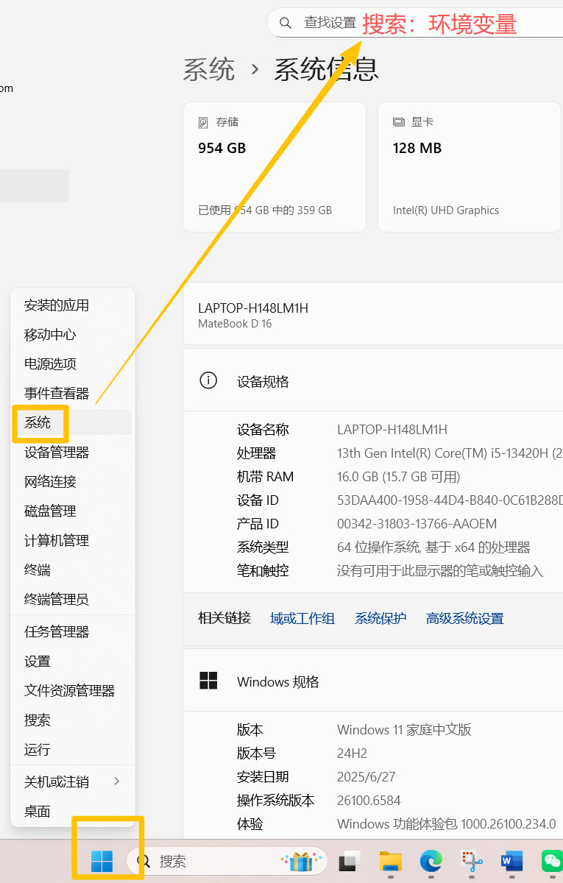
Task: Click 已使用 954 GB 中的 359 GB text
Action: pyautogui.click(x=265, y=210)
